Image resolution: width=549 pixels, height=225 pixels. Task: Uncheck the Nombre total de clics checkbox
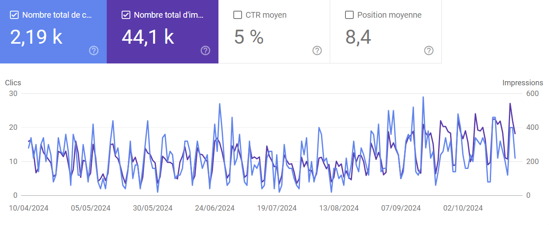pyautogui.click(x=14, y=15)
